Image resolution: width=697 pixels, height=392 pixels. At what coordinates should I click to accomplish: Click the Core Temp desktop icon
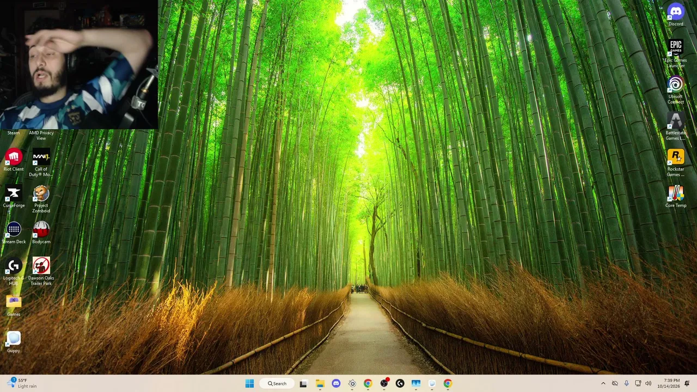[x=676, y=196]
